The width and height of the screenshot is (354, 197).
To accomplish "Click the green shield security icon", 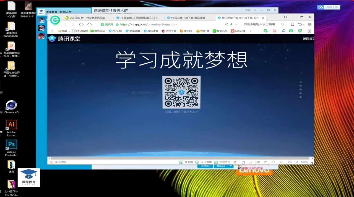I will (300, 31).
